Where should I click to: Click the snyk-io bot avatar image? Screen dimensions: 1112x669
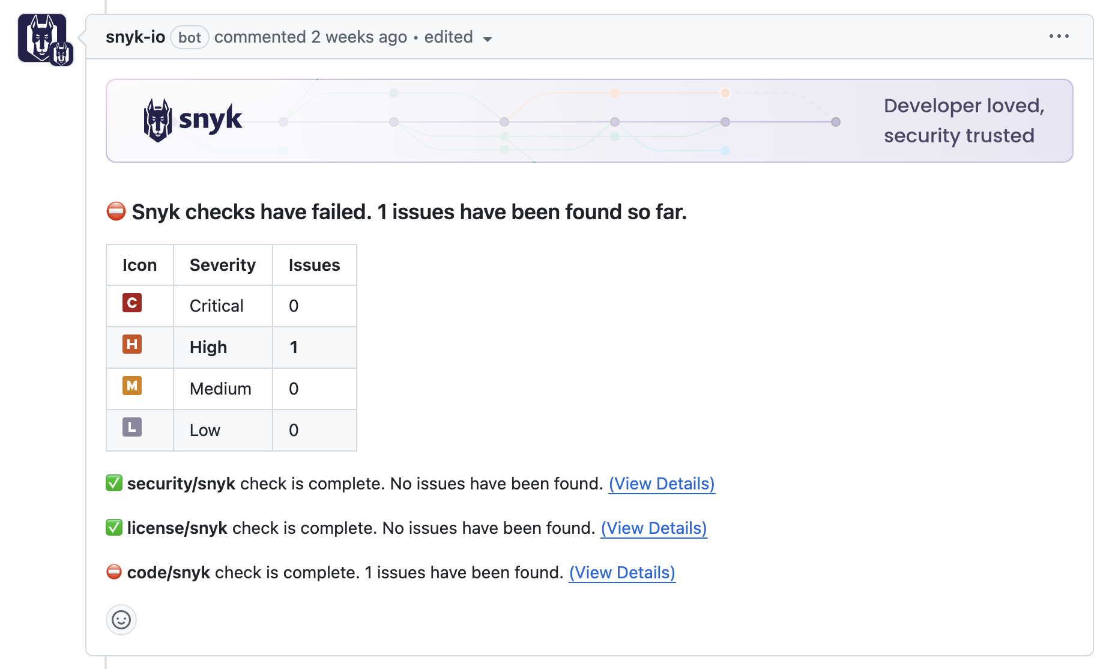click(x=42, y=38)
